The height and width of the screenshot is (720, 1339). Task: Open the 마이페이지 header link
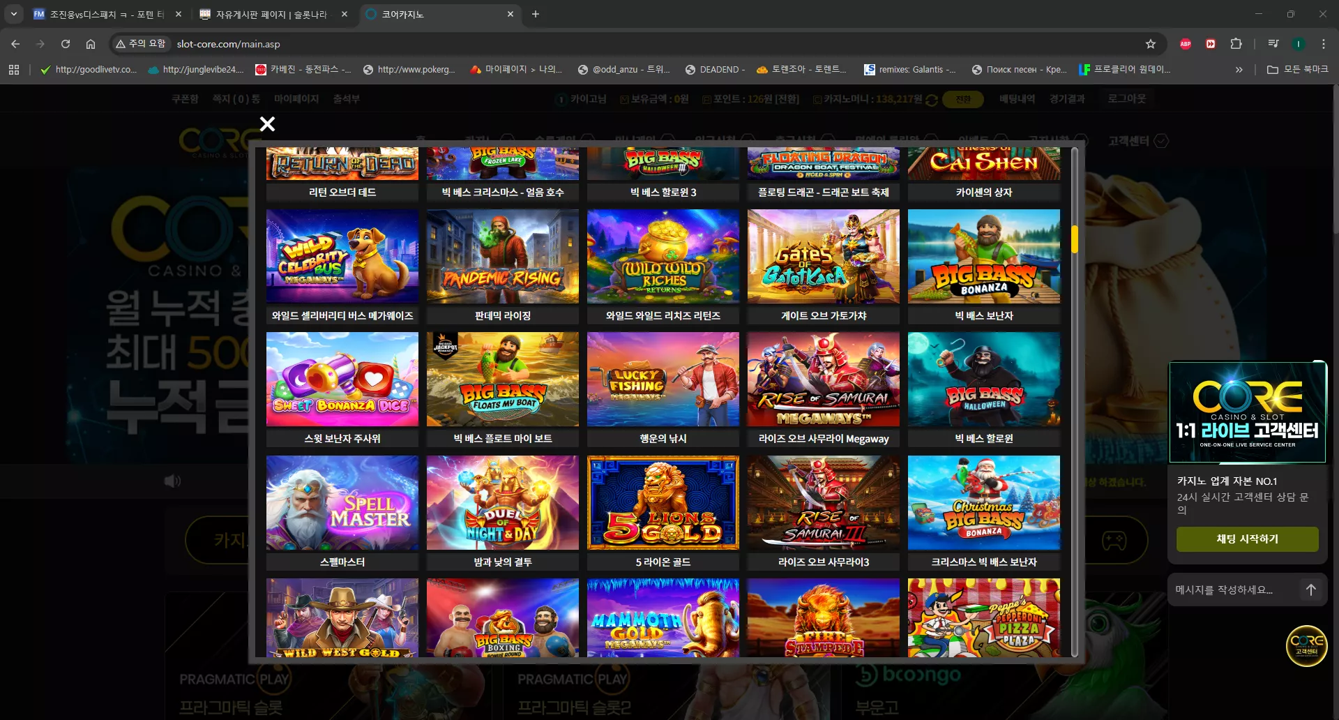click(296, 99)
